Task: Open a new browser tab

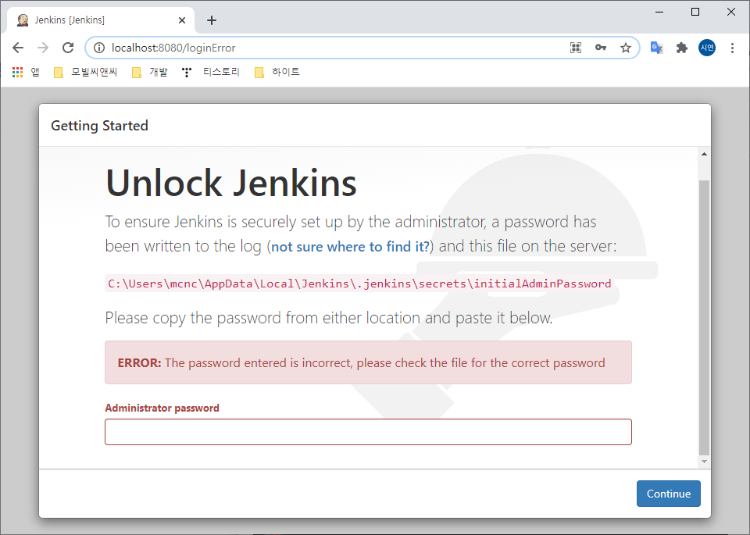Action: 212,20
